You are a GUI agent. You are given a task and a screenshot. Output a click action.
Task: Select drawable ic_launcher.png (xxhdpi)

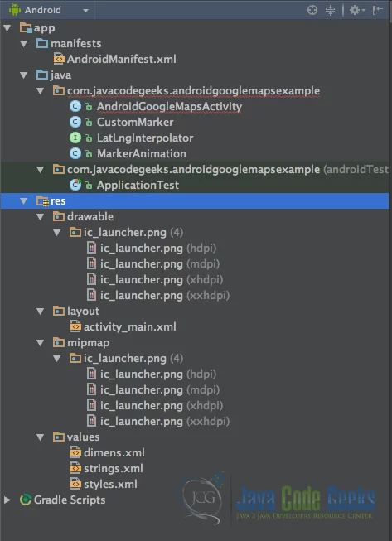pos(165,295)
